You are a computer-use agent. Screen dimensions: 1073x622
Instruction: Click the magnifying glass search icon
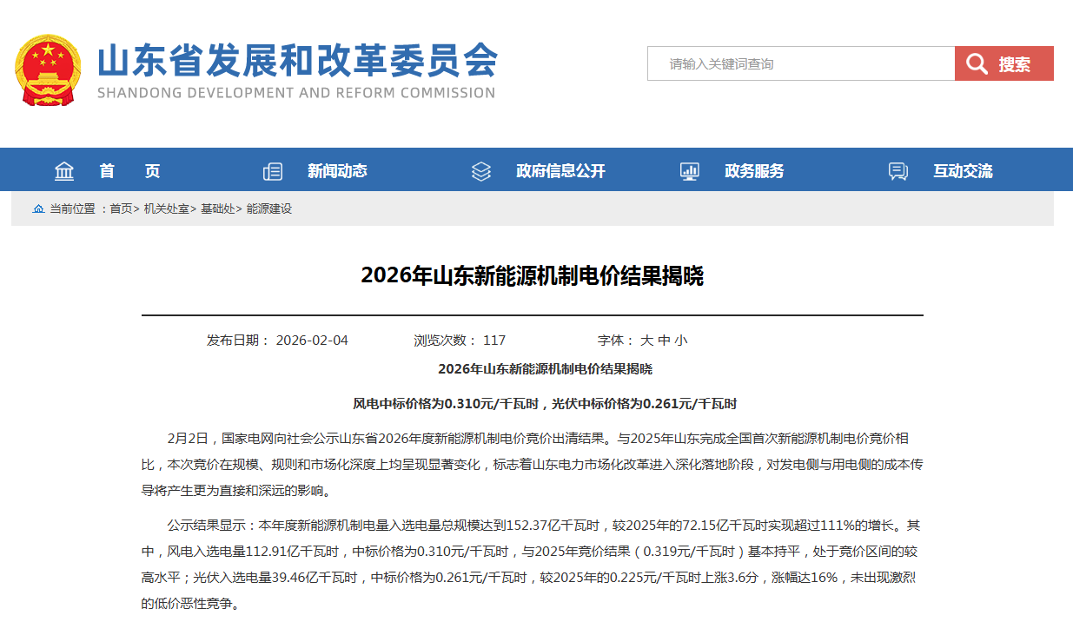tap(977, 64)
